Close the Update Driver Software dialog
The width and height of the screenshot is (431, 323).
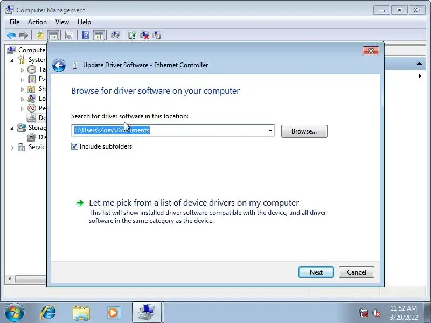point(371,51)
